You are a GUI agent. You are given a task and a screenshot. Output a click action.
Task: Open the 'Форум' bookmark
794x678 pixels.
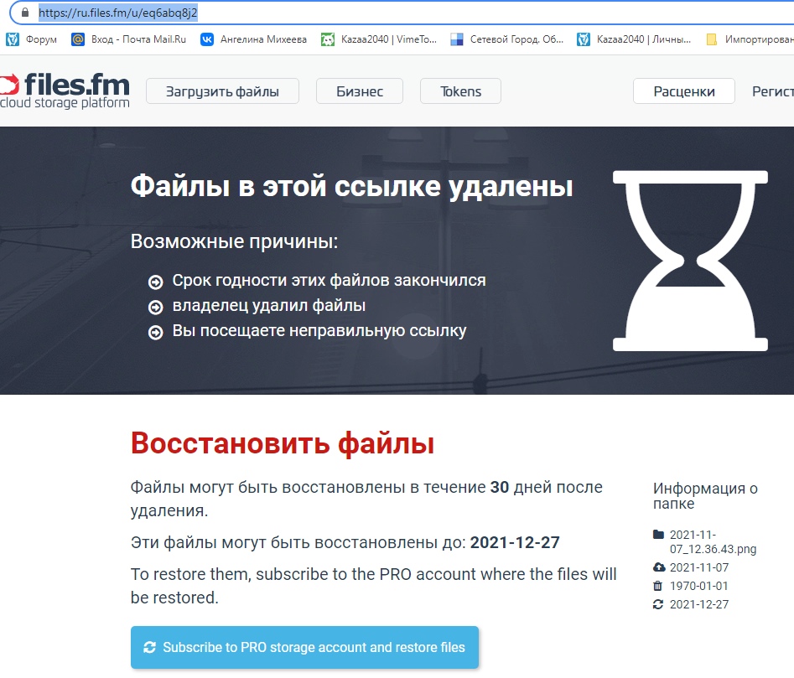pyautogui.click(x=33, y=39)
